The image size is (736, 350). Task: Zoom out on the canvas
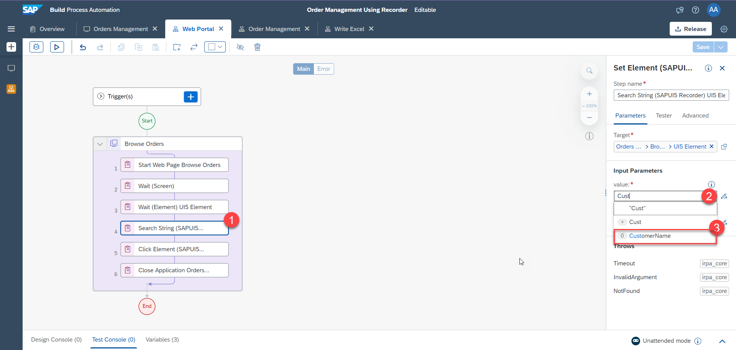(589, 117)
